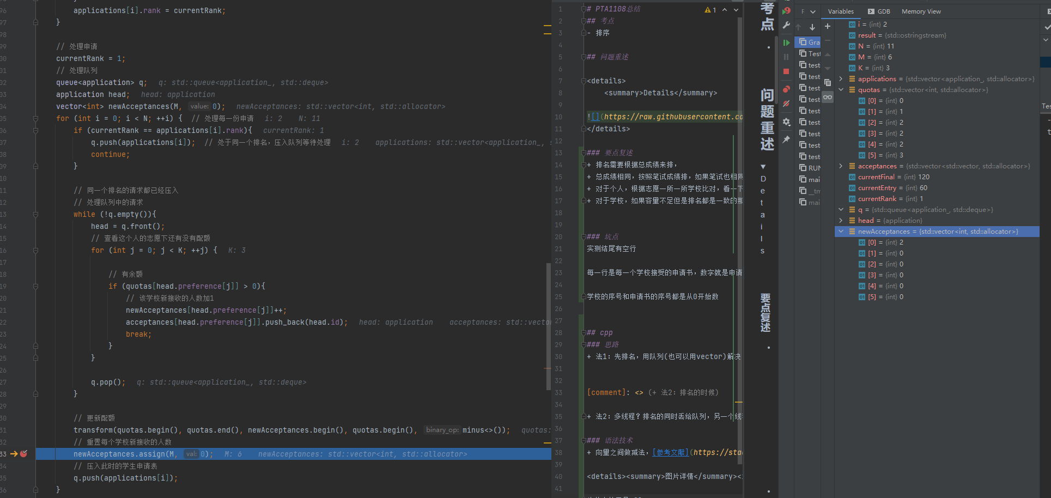Image resolution: width=1051 pixels, height=498 pixels.
Task: Expand the applications vector variable
Action: (x=841, y=79)
